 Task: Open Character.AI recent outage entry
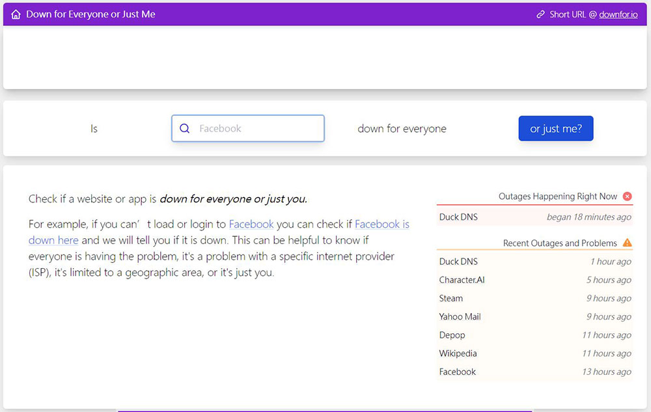tap(462, 280)
